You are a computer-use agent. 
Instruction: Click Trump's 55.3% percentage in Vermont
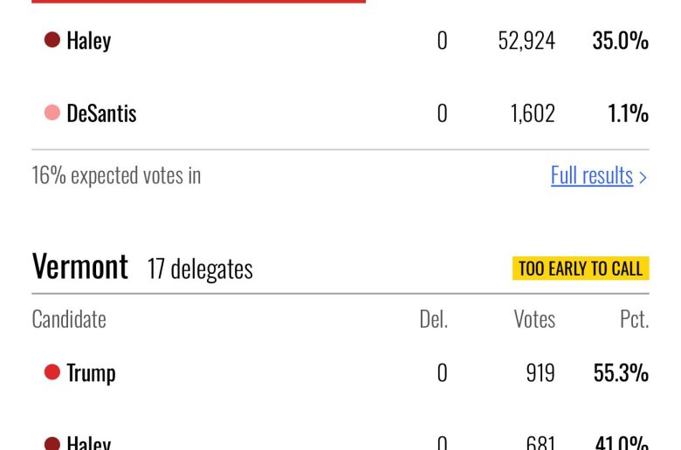tap(621, 372)
